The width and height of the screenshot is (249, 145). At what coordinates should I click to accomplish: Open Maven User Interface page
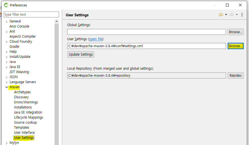click(x=24, y=132)
